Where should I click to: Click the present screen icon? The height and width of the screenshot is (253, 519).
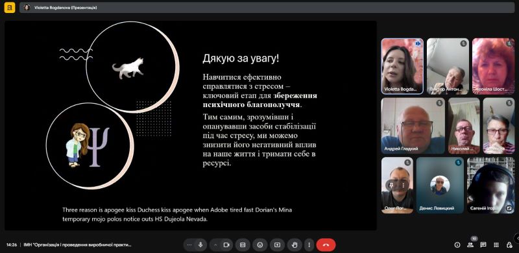point(278,245)
